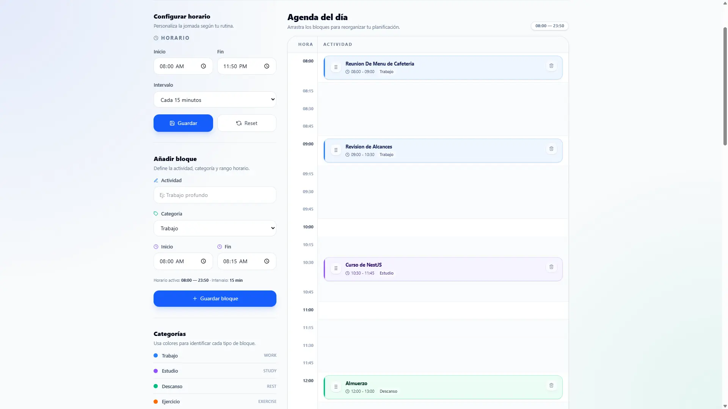Click the Reset button
Image resolution: width=728 pixels, height=409 pixels.
click(x=247, y=123)
